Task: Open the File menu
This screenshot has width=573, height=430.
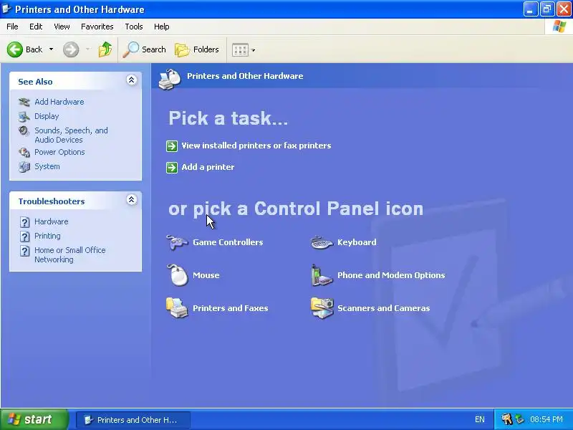Action: pyautogui.click(x=12, y=27)
